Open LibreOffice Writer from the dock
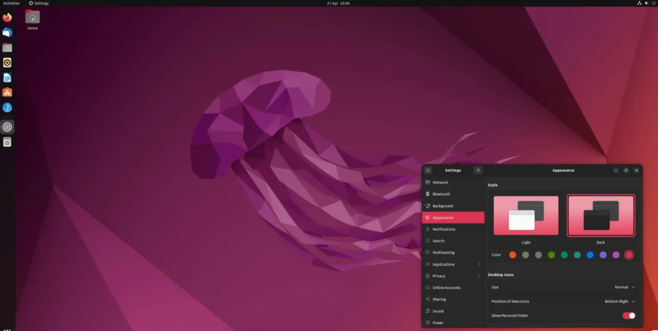 (7, 78)
